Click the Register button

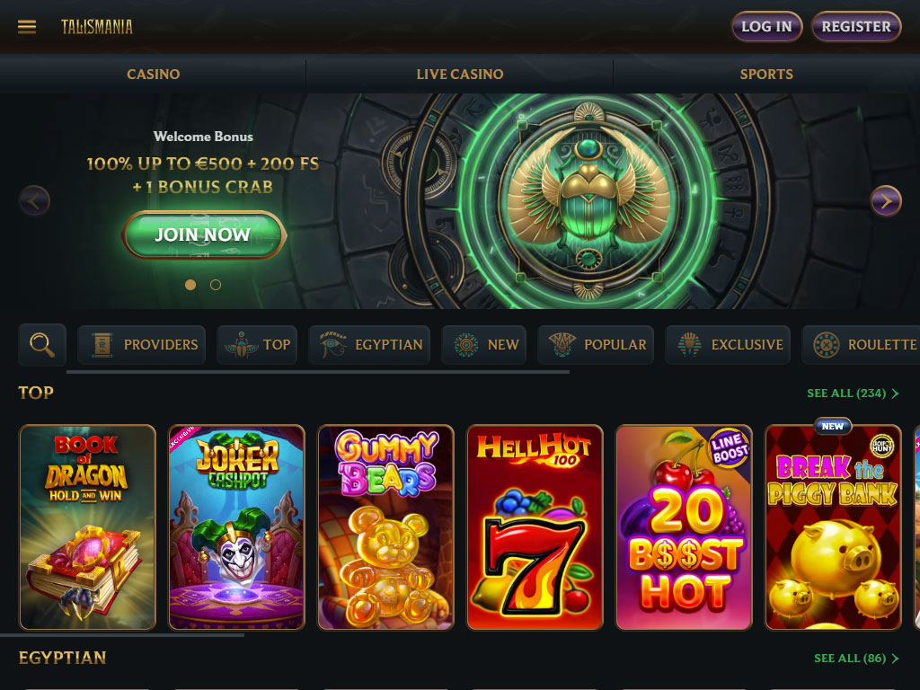coord(856,26)
